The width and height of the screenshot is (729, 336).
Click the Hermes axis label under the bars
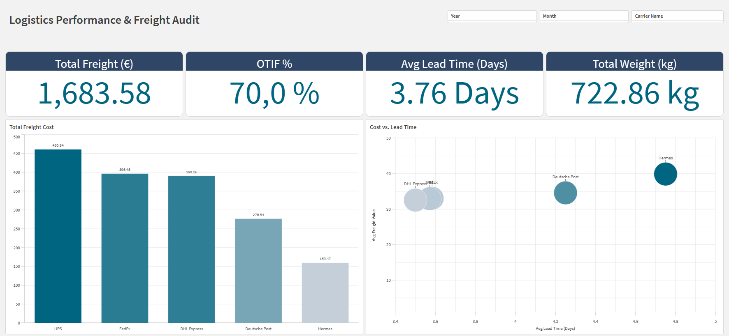click(325, 329)
